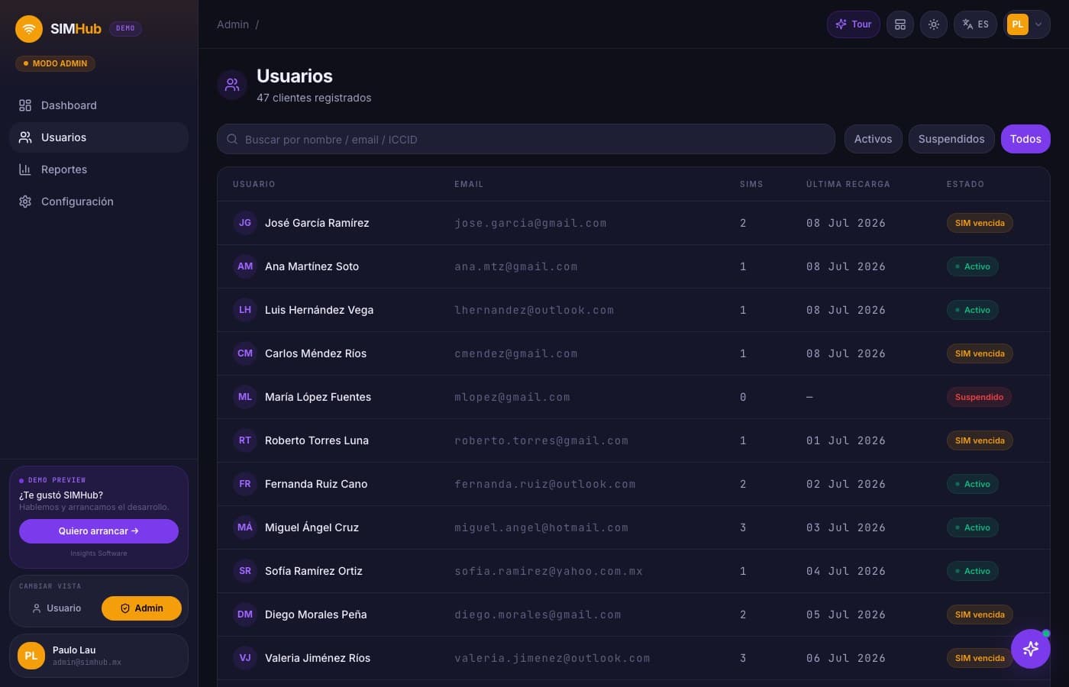Click the Modo Admin badge

[x=55, y=63]
